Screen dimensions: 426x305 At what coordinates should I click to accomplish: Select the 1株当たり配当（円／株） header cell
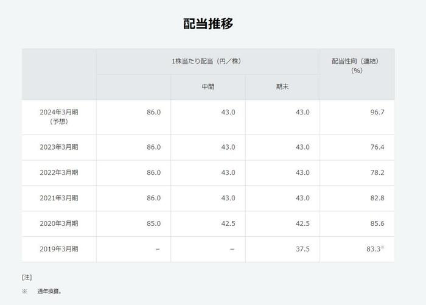(x=208, y=61)
